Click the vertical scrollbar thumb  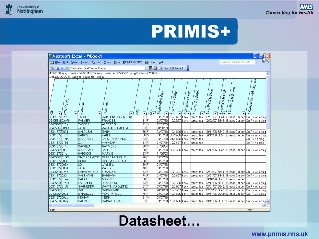(x=268, y=102)
